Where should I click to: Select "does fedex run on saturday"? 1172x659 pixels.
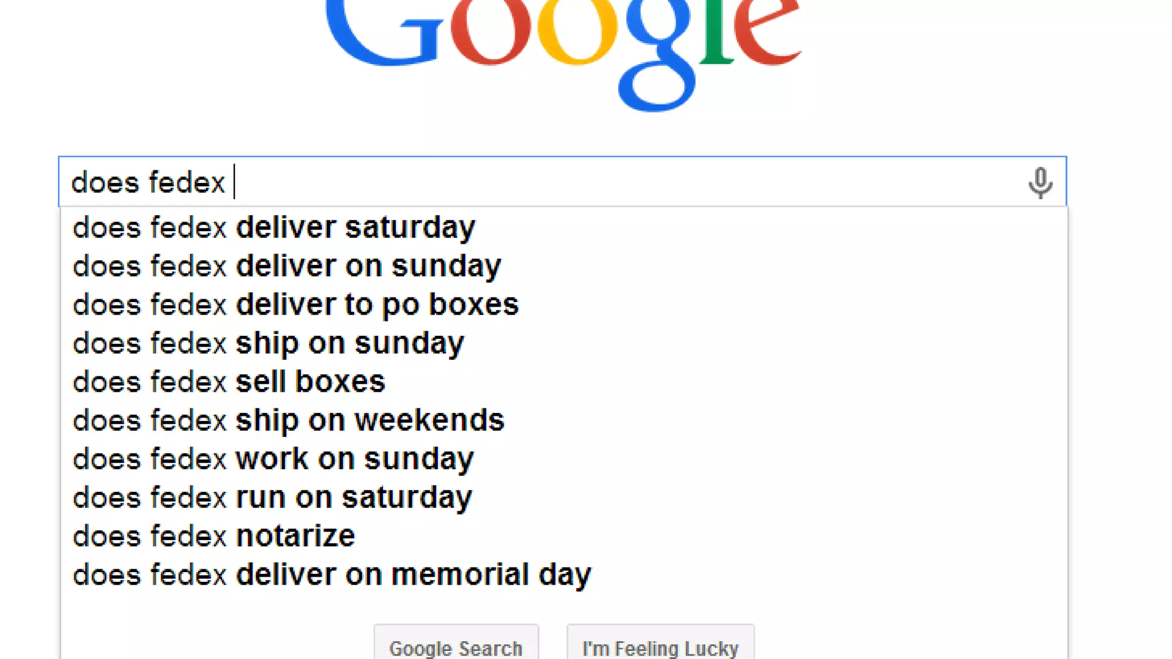pos(272,498)
